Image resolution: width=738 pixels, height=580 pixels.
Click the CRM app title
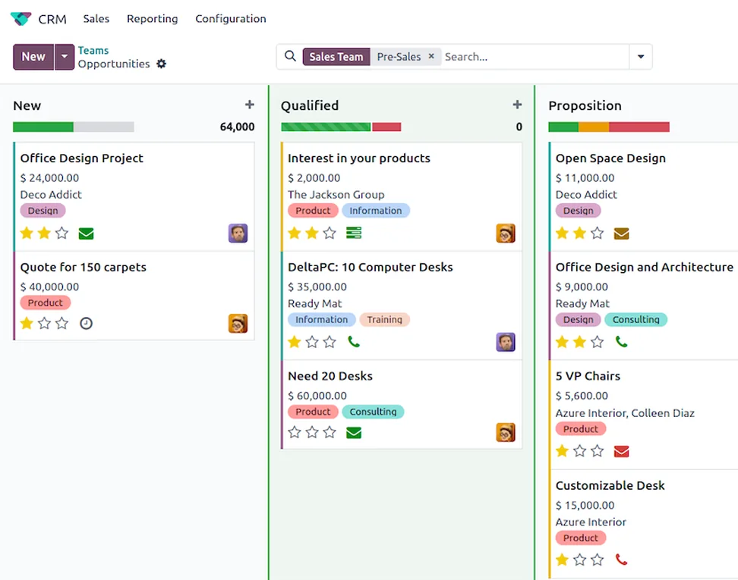tap(52, 19)
